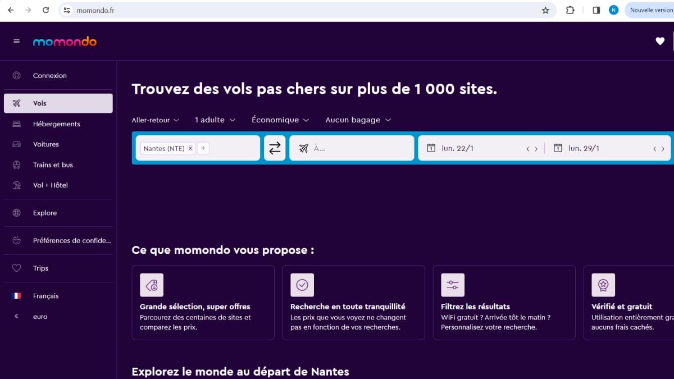Expand the Aller-retour trip type dropdown
The image size is (674, 379).
156,120
